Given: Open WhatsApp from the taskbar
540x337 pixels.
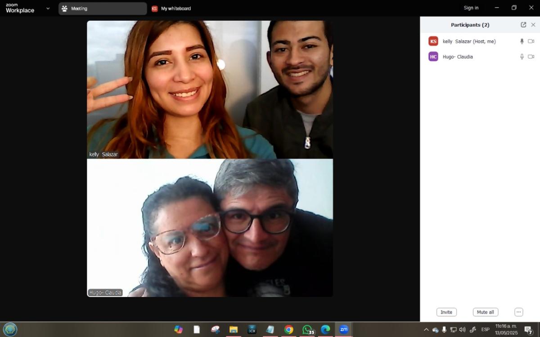Looking at the screenshot, I should [x=307, y=330].
